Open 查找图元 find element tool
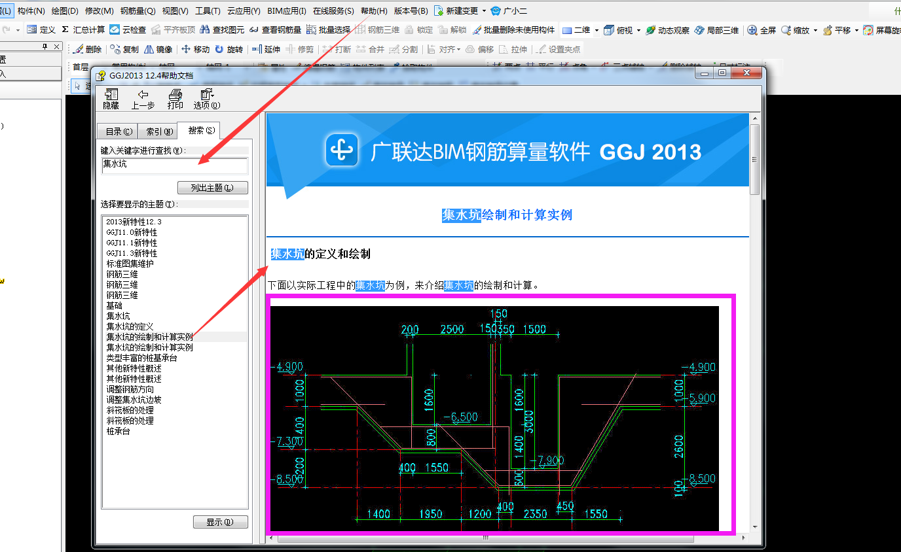The height and width of the screenshot is (552, 901). pyautogui.click(x=223, y=30)
